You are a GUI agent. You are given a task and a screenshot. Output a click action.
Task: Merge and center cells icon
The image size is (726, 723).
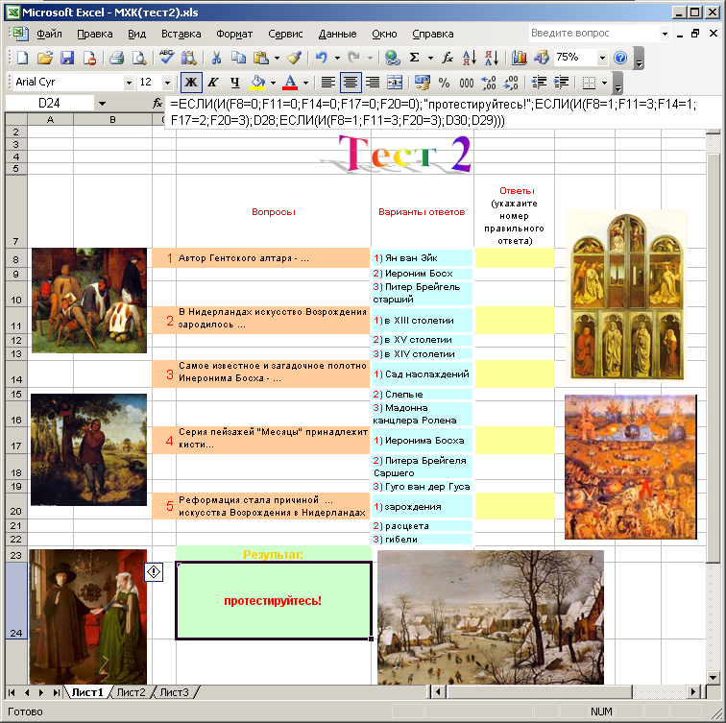(395, 83)
